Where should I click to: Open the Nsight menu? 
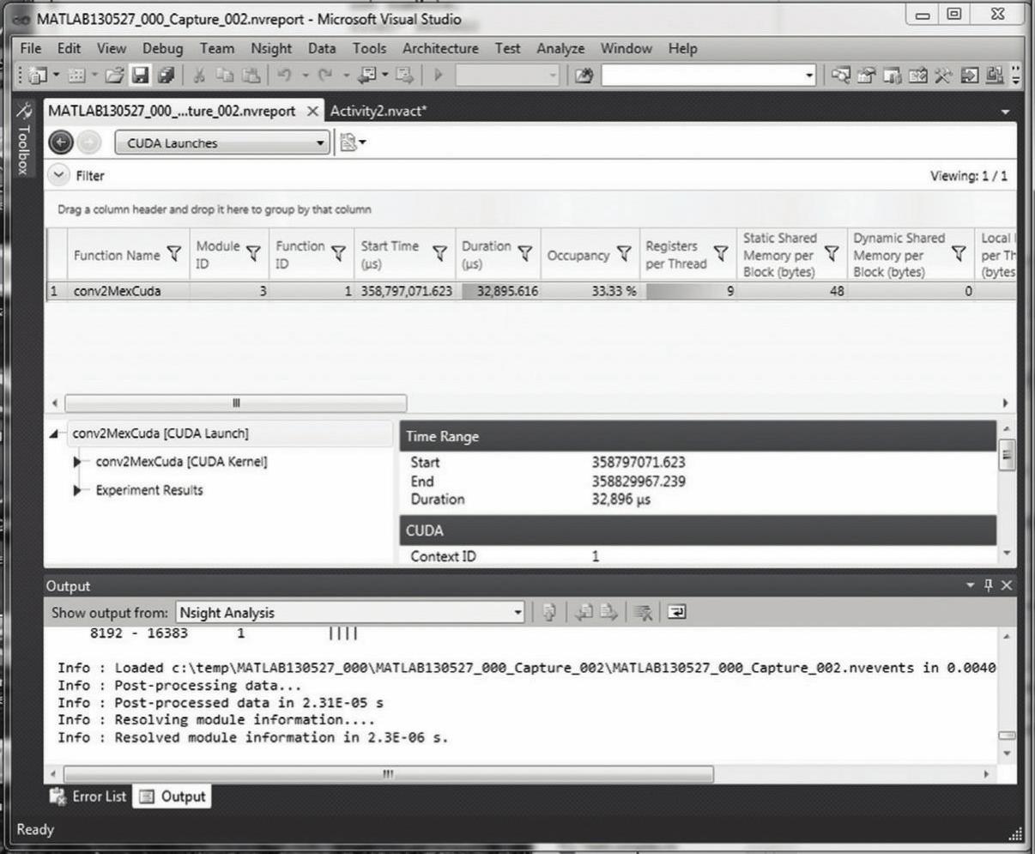pyautogui.click(x=270, y=48)
